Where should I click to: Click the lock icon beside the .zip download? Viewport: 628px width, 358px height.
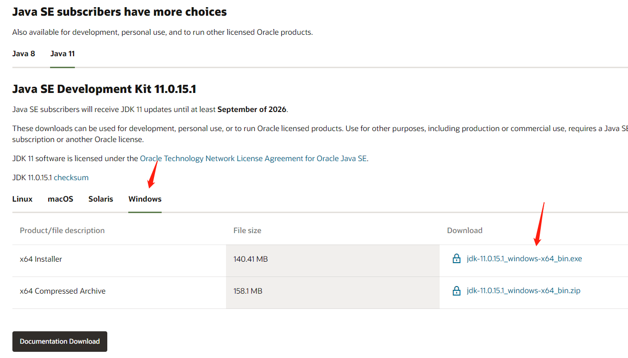tap(456, 291)
